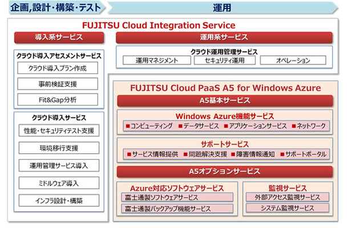Click the コンピューティング item
348x228 pixels.
click(x=149, y=126)
